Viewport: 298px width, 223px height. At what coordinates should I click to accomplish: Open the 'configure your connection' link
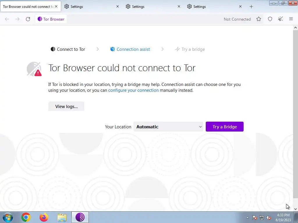pyautogui.click(x=133, y=90)
